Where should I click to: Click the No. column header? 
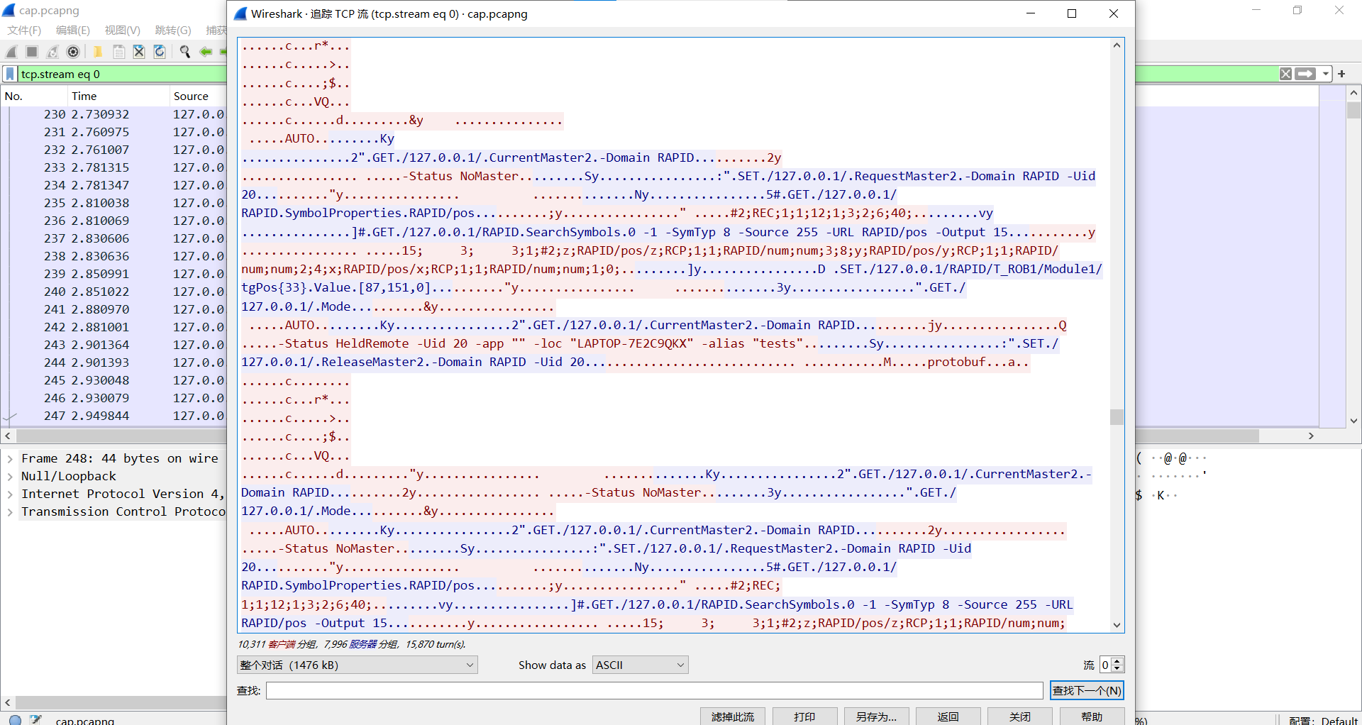coord(34,96)
